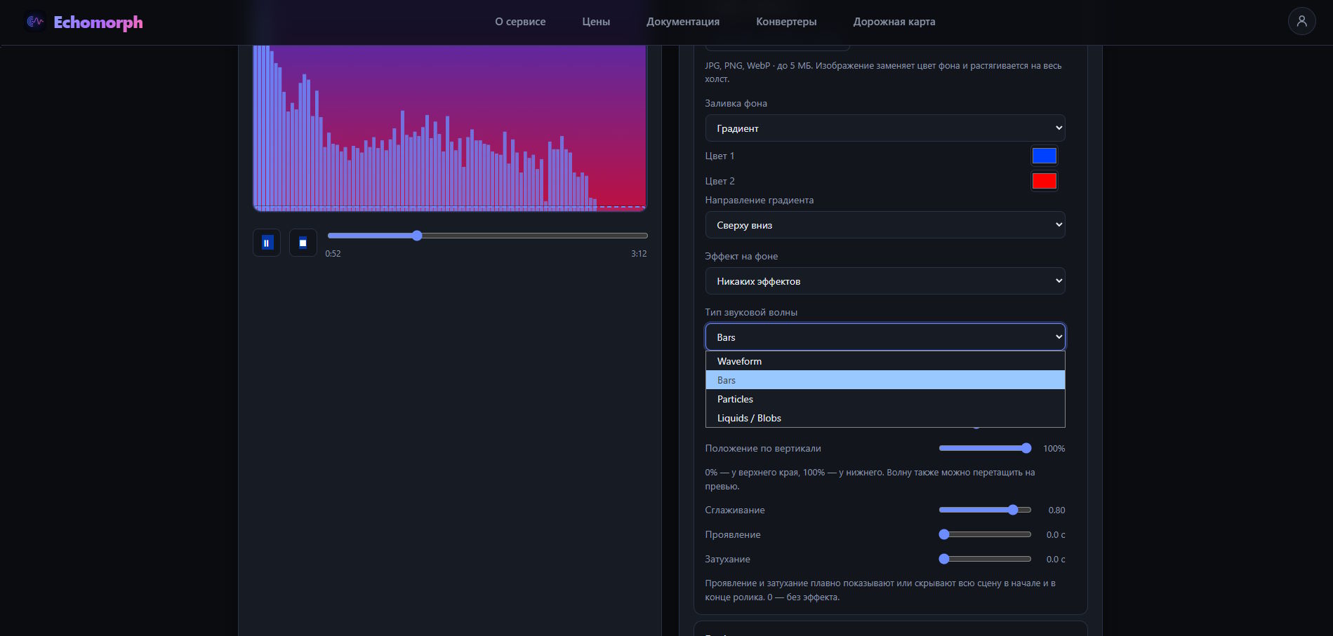Screen dimensions: 1333x636
Task: Click the Цвет 1 label
Action: tap(719, 156)
